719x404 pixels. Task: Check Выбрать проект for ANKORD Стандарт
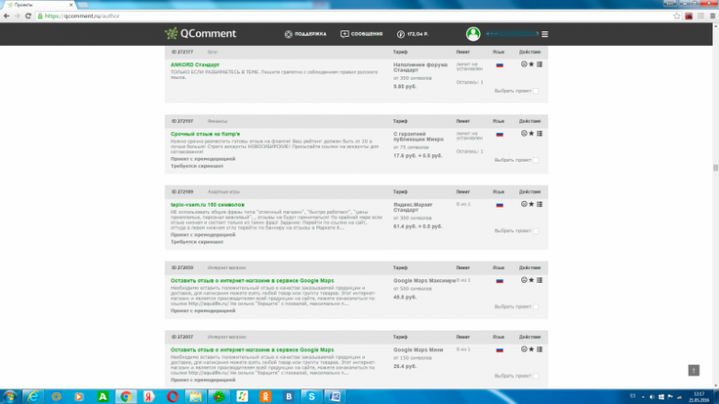(x=536, y=91)
